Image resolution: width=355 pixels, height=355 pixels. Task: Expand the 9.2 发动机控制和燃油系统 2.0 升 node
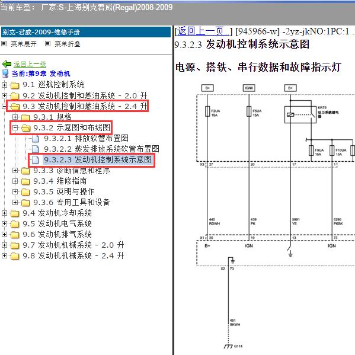tap(4, 95)
